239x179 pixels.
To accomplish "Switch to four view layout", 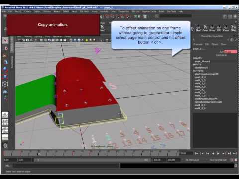I will click(5, 122).
